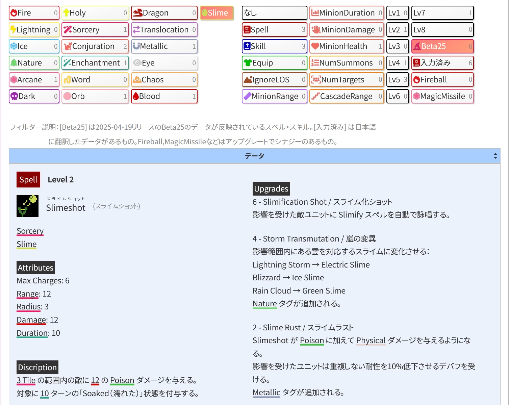Open the Sorcery tag link
Screen dimensions: 509x405
[x=30, y=231]
